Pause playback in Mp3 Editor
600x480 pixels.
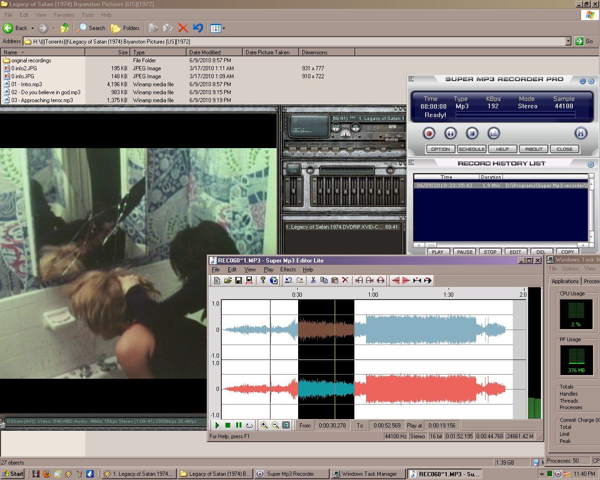(x=239, y=425)
